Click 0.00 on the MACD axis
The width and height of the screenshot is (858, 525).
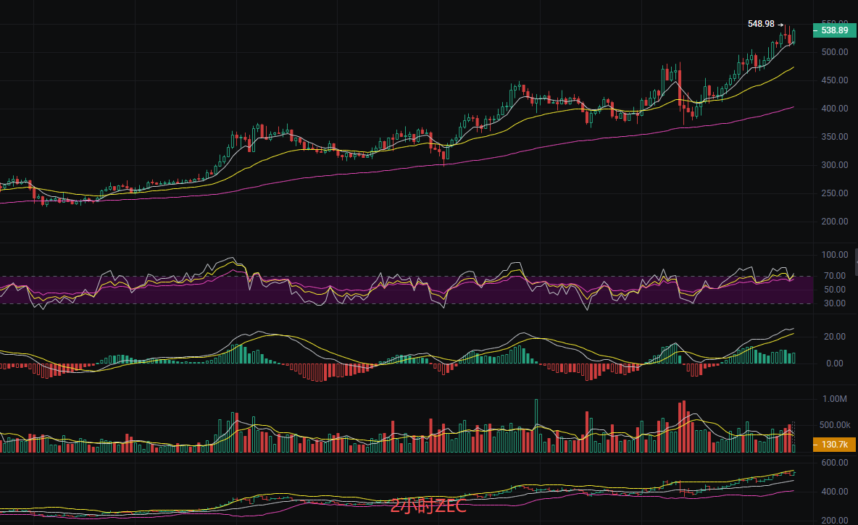coord(835,364)
